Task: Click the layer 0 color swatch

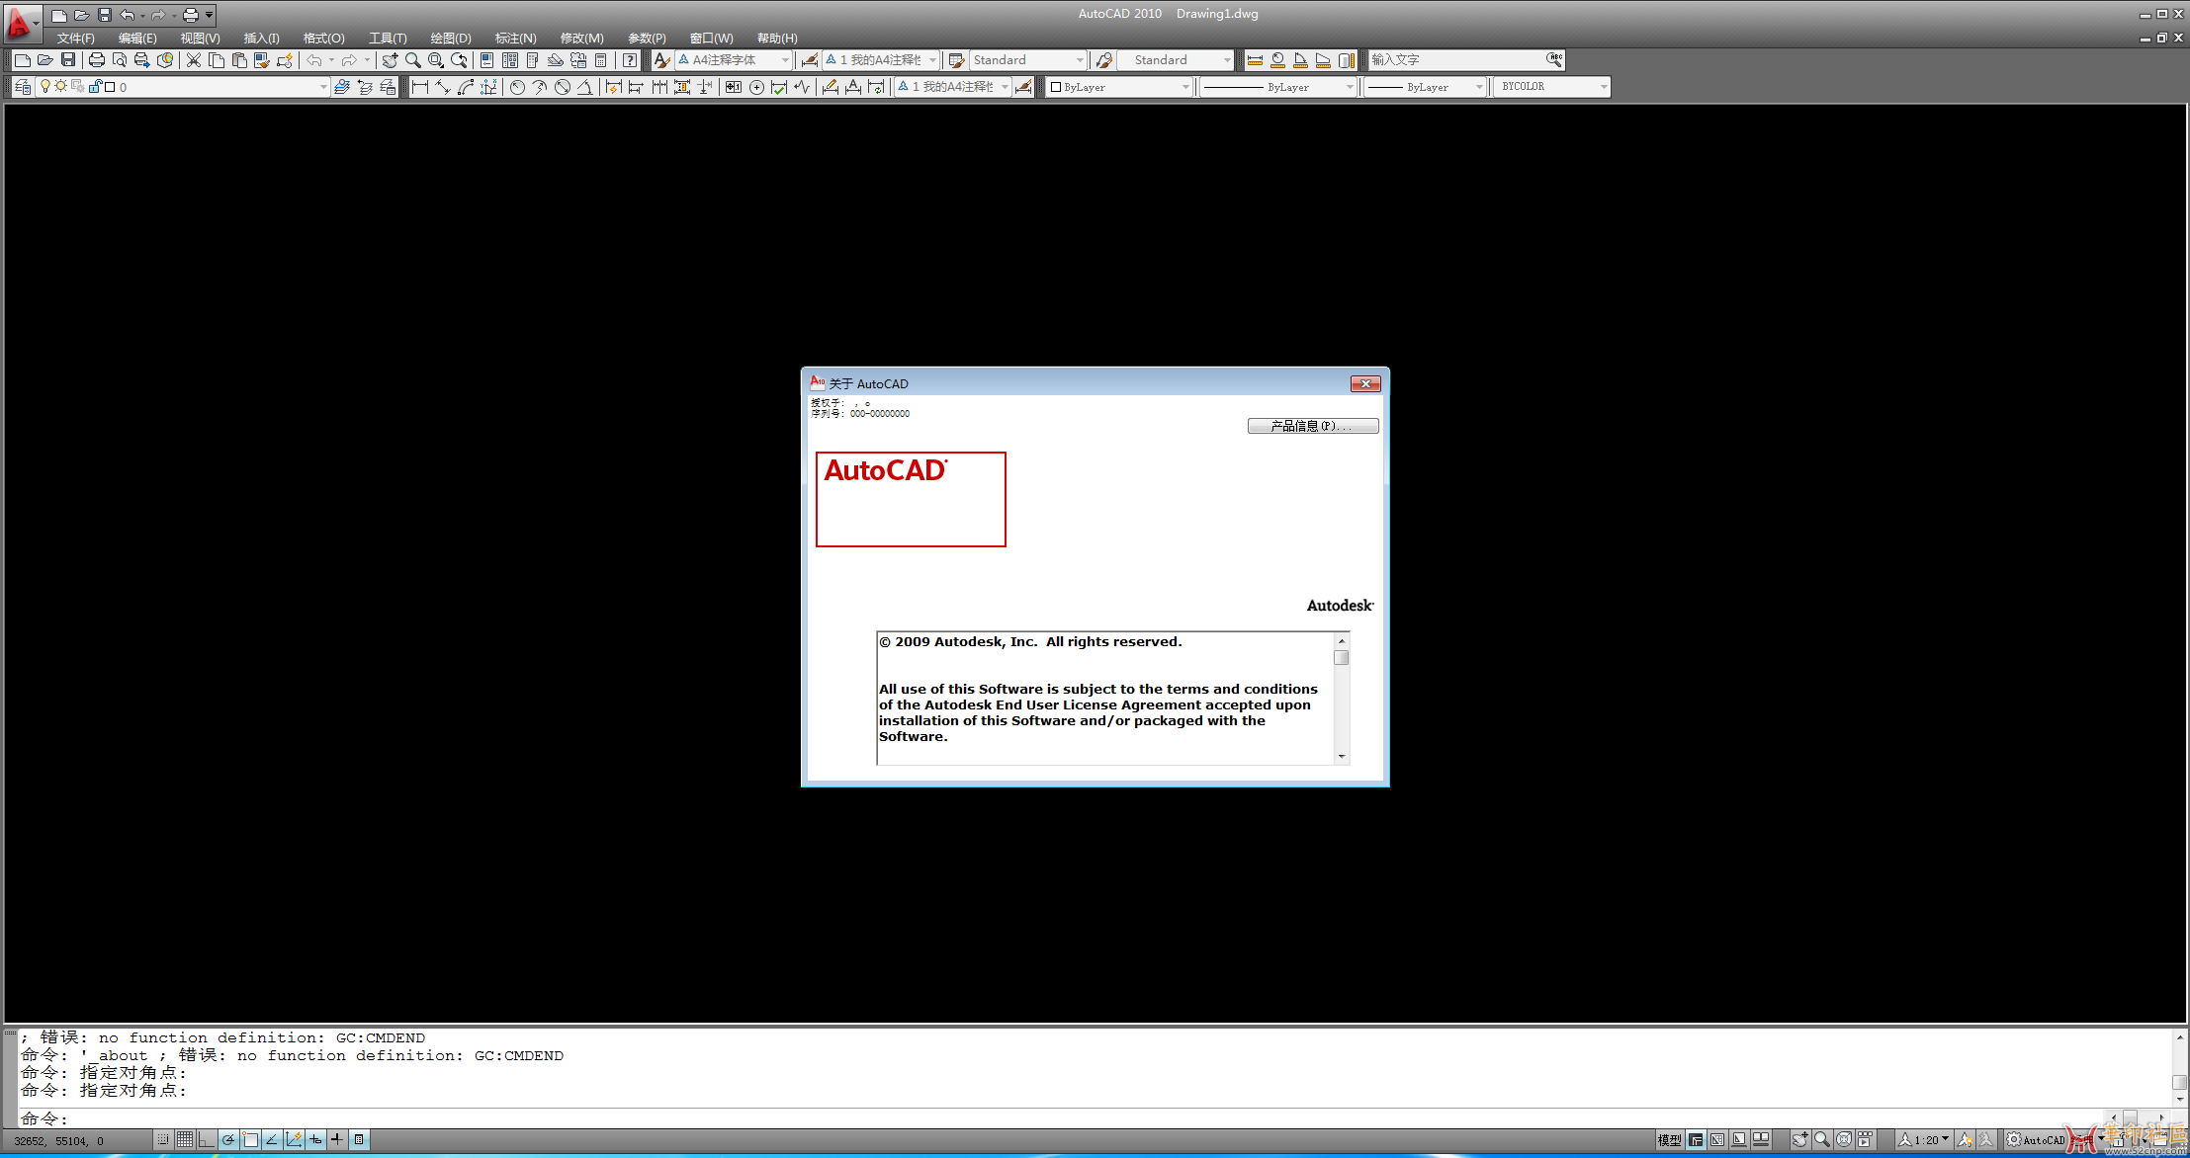Action: pos(110,87)
